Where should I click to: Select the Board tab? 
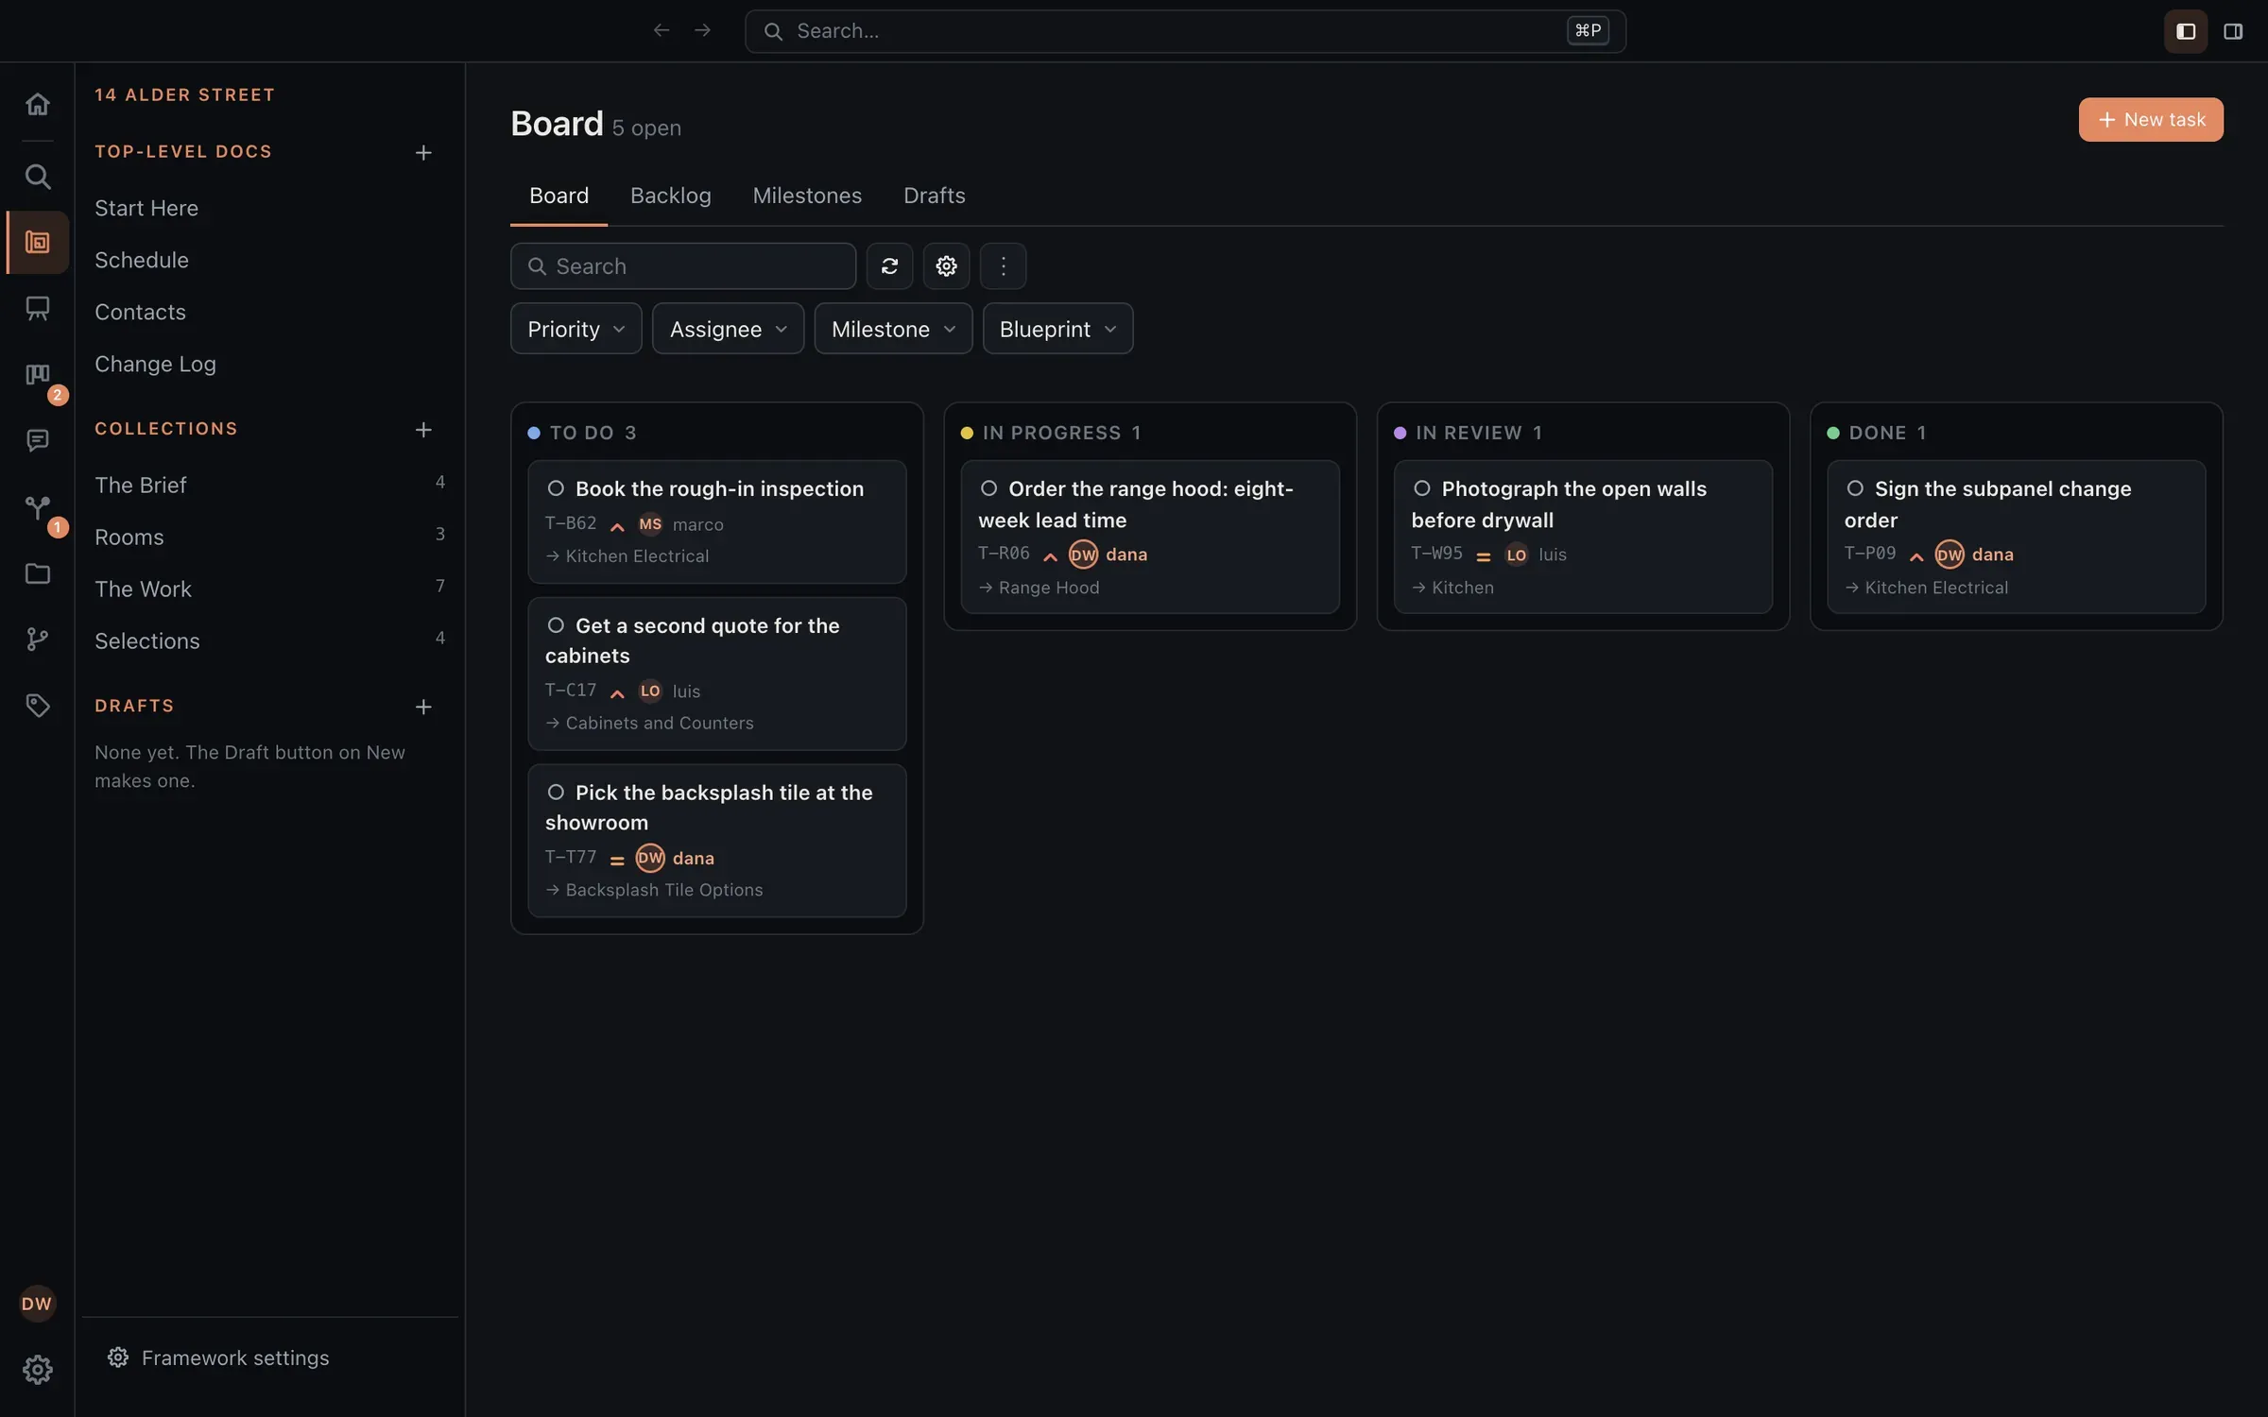(558, 196)
